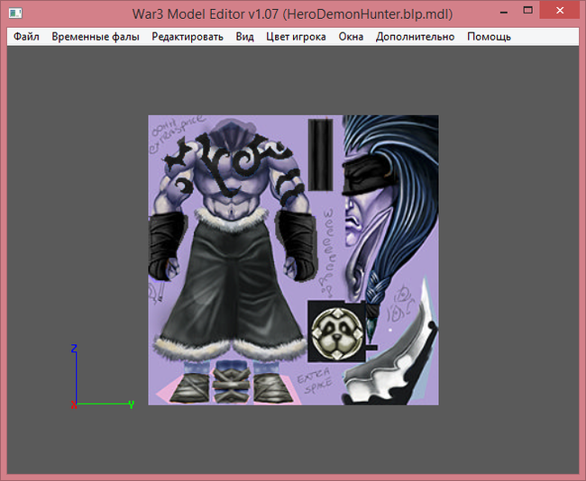
Task: Click the XYZ axis gizmo
Action: [102, 377]
